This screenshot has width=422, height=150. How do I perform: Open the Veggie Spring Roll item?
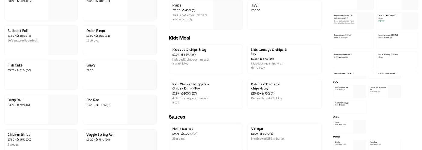[x=120, y=139]
